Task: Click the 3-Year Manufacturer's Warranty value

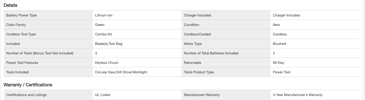Action: click(x=298, y=95)
